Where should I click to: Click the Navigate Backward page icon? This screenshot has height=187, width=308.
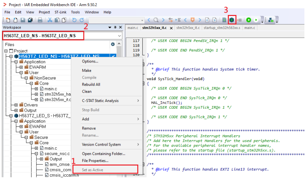pyautogui.click(x=207, y=20)
